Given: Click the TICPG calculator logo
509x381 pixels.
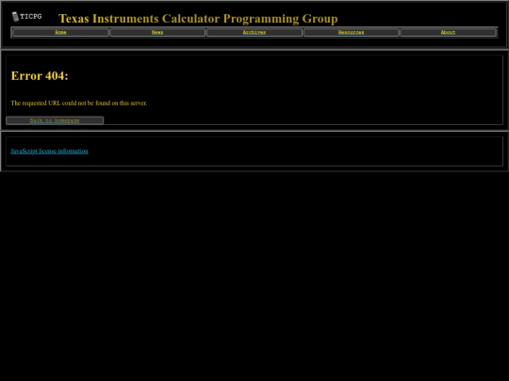Looking at the screenshot, I should [x=27, y=17].
